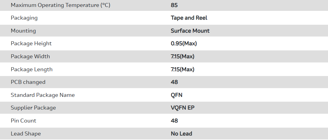The image size is (328, 140).
Task: Select the PCB changed value 48
Action: coord(174,82)
